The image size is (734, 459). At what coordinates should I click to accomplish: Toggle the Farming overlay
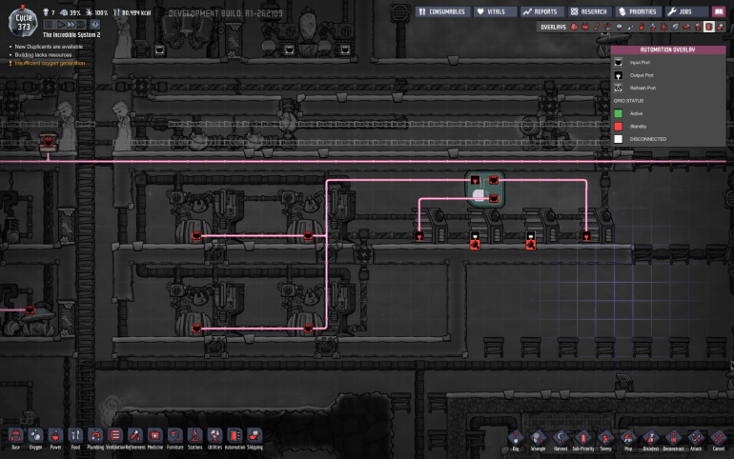[x=675, y=27]
